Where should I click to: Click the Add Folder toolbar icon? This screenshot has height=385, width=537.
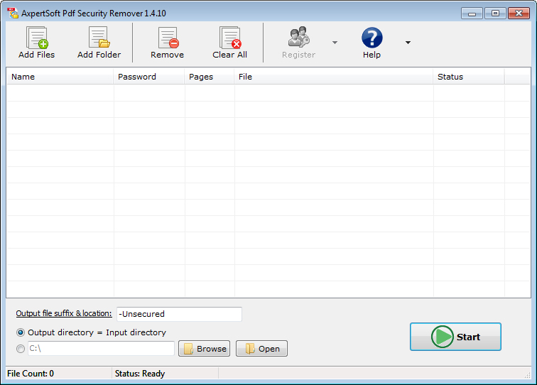tap(99, 43)
